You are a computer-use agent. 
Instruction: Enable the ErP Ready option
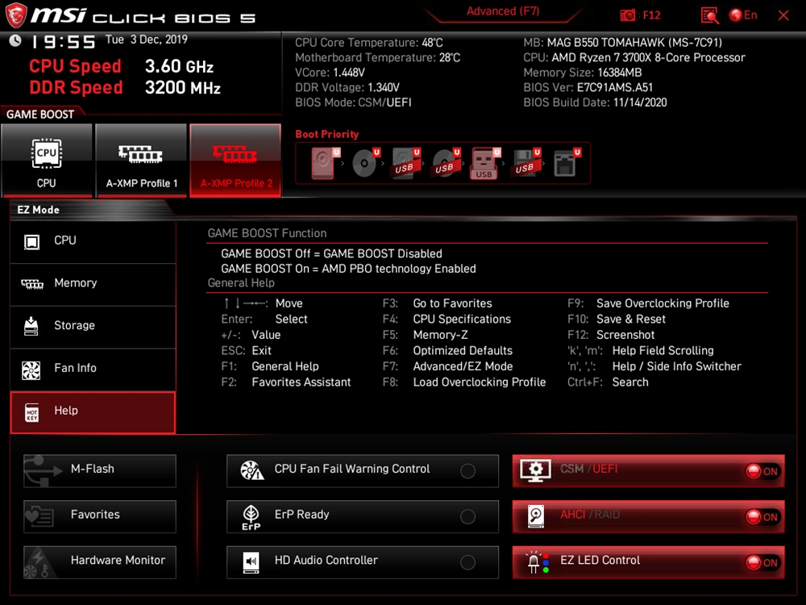click(x=467, y=517)
